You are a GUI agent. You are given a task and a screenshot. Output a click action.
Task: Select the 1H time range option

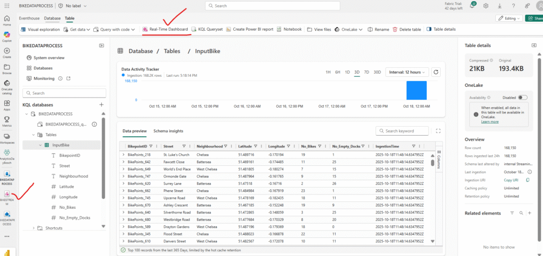[x=328, y=72]
